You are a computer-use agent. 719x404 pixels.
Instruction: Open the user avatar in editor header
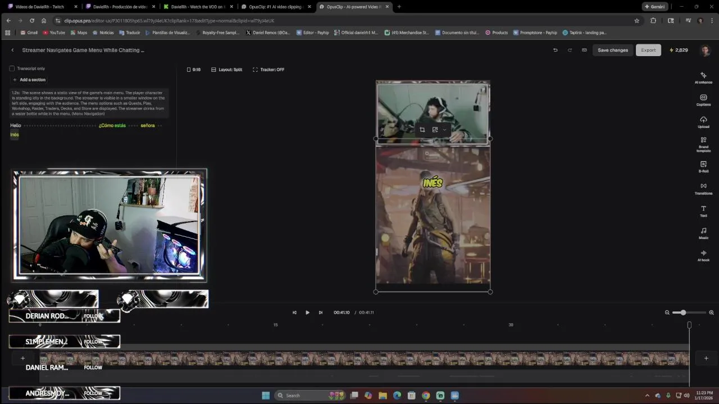(706, 50)
